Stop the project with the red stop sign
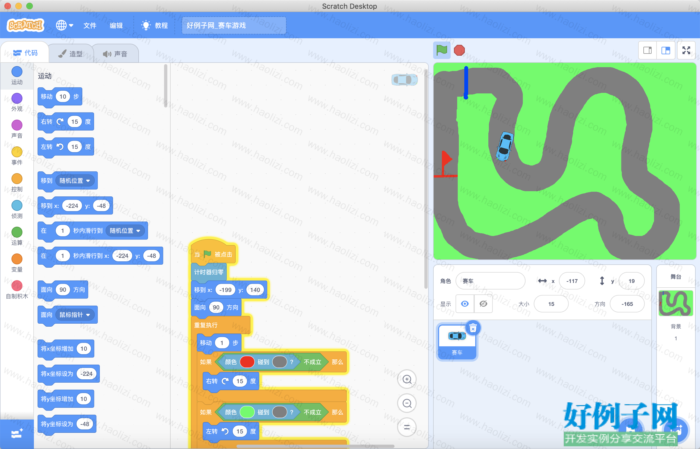700x449 pixels. [x=459, y=50]
